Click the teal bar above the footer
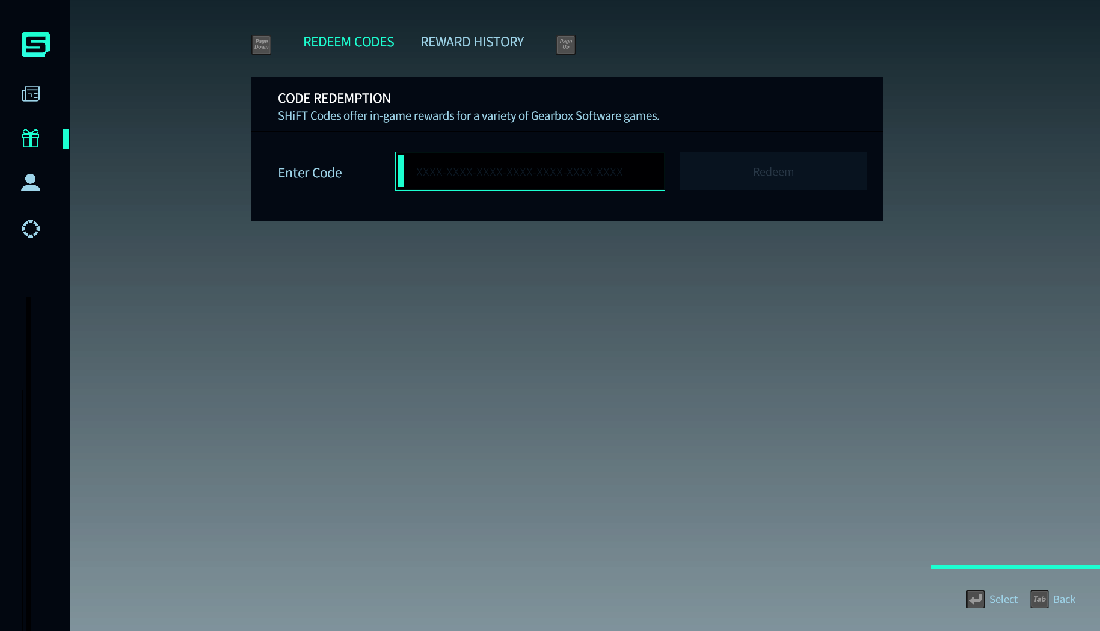This screenshot has height=631, width=1100. click(x=1015, y=567)
